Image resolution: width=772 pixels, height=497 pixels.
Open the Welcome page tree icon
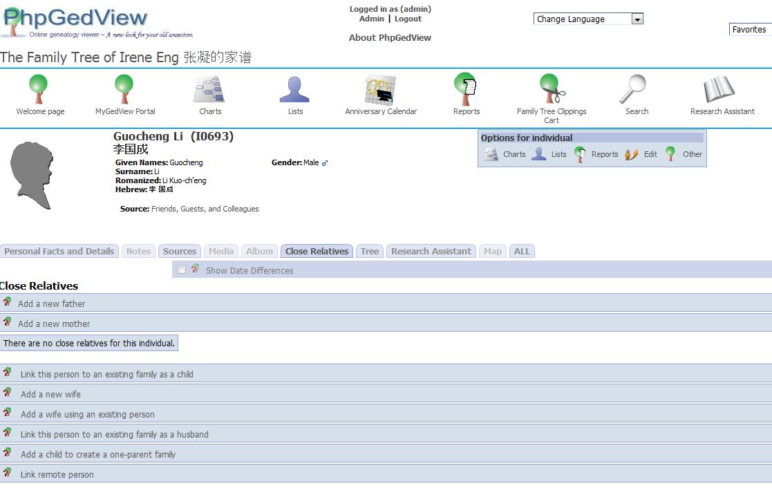tap(39, 90)
